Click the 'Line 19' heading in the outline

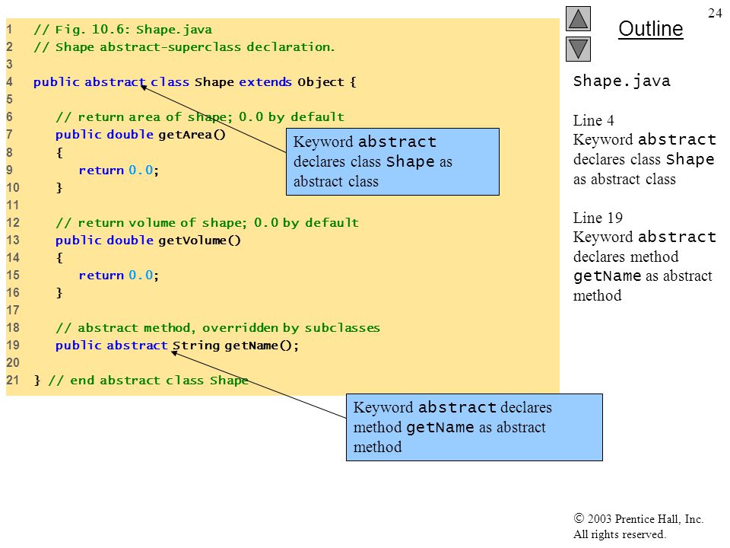(598, 218)
